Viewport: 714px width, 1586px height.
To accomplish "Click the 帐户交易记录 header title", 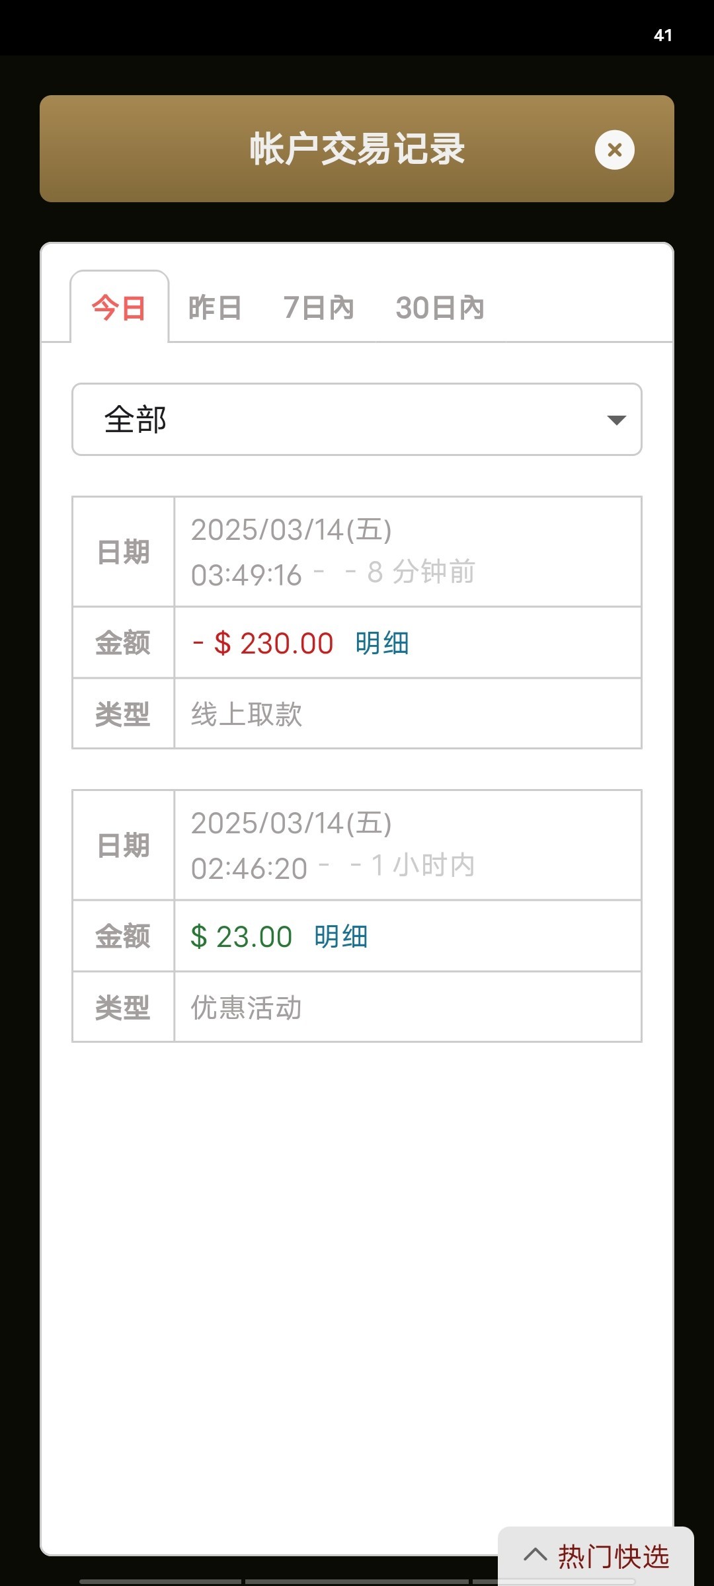I will [x=357, y=149].
